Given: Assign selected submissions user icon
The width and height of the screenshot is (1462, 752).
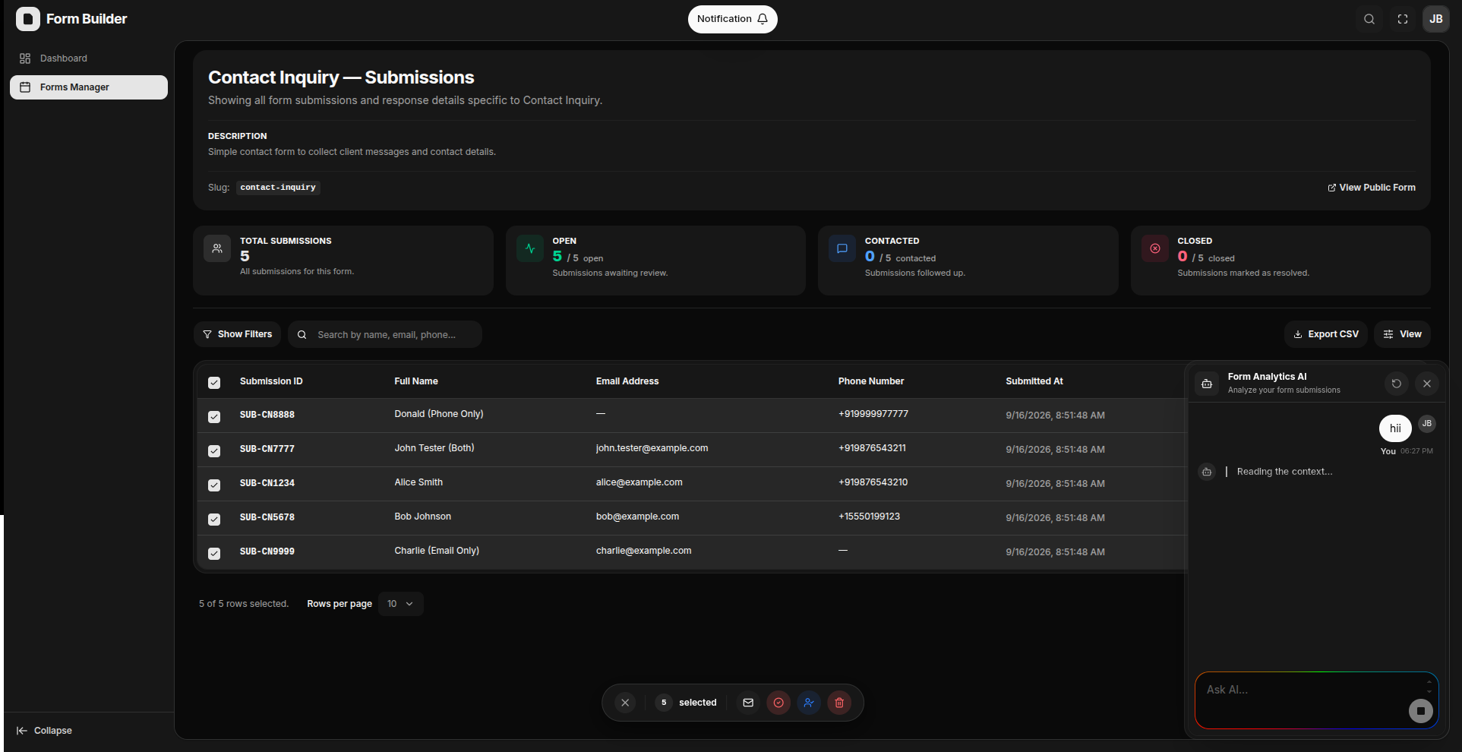Looking at the screenshot, I should point(809,703).
